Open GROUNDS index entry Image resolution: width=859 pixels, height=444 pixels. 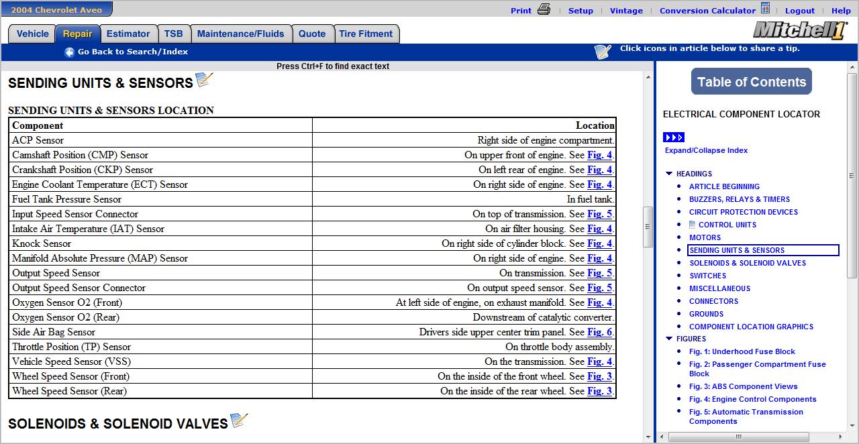pos(706,314)
